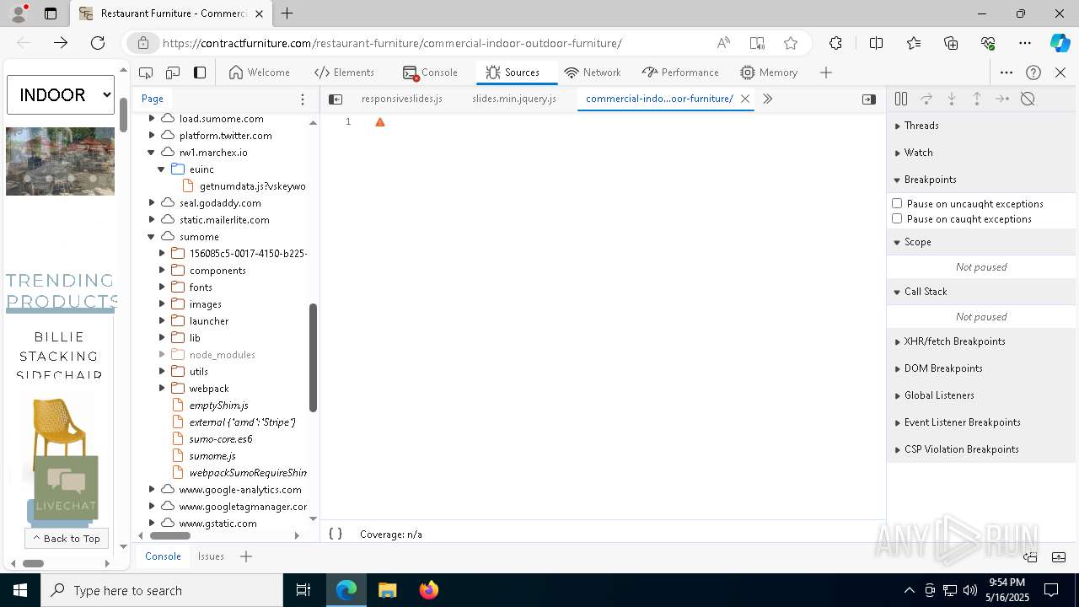This screenshot has width=1079, height=607.
Task: Open the Welcome tab
Action: 260,73
